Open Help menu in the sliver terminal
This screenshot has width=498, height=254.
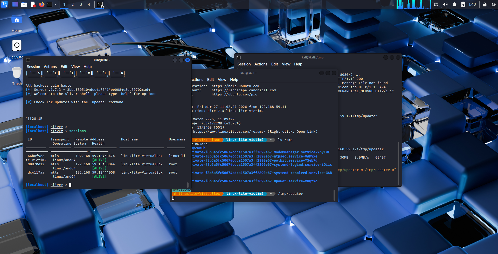coord(88,67)
